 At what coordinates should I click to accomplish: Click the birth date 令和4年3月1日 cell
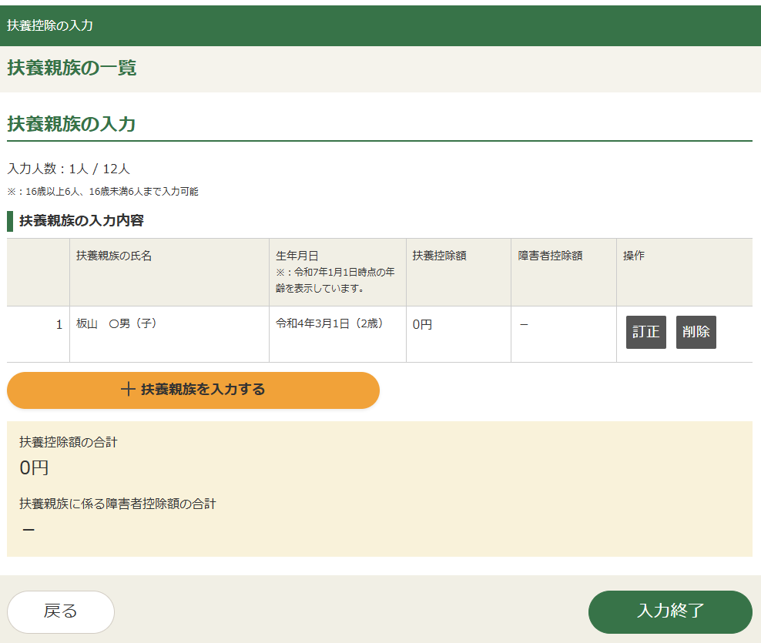330,324
